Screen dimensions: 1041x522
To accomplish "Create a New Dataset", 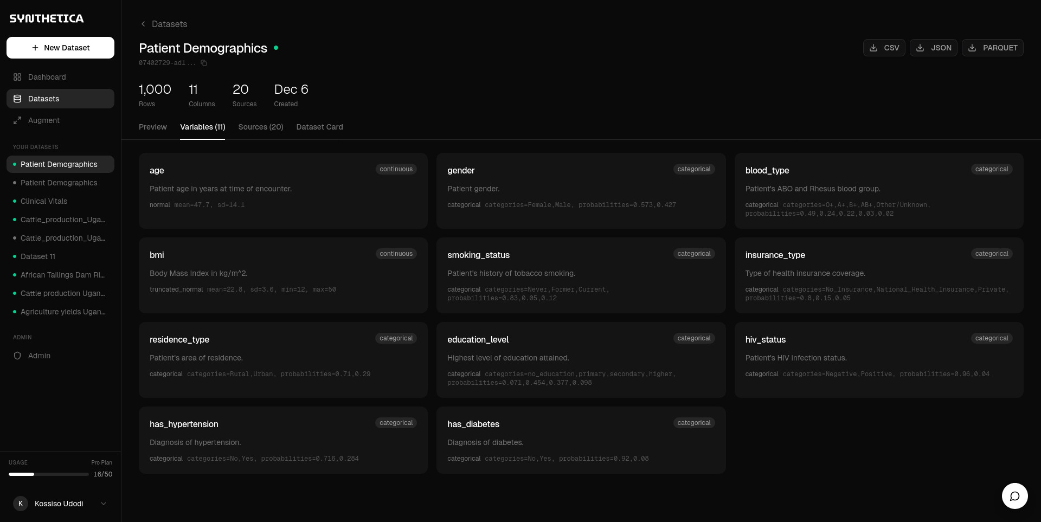I will [x=60, y=48].
